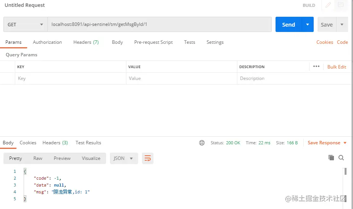Open the comments icon at top right

coord(341,5)
